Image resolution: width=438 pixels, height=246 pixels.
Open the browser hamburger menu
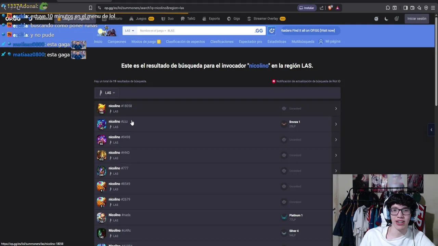(x=433, y=8)
